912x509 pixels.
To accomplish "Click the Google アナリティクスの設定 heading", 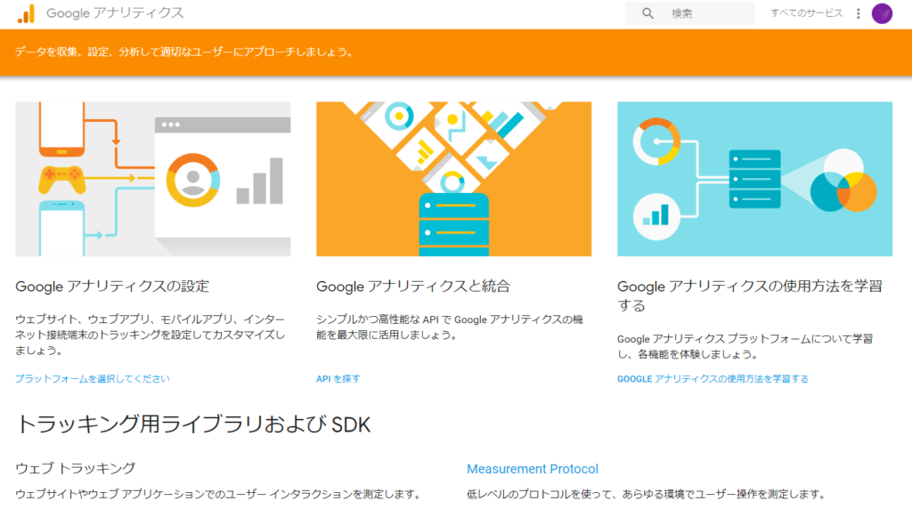I will tap(112, 287).
